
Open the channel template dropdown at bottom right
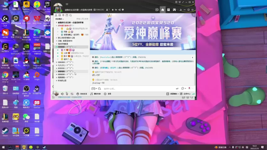172,94
